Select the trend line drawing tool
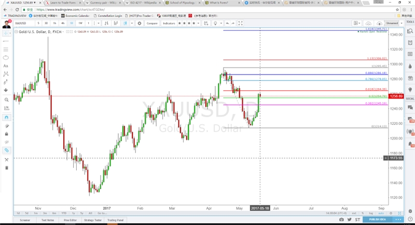This screenshot has width=415, height=225. [6, 41]
